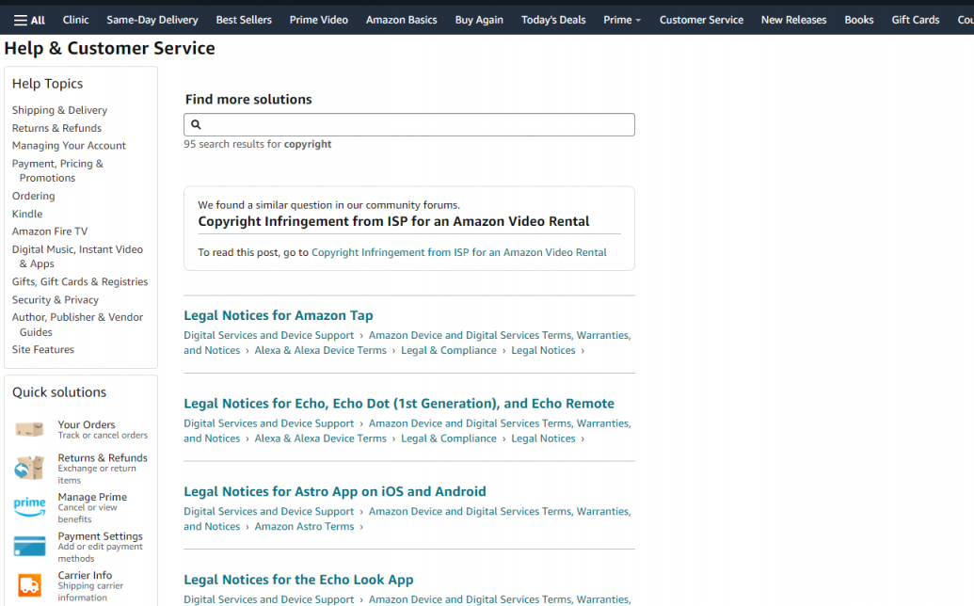
Task: Open Clinic in the top navigation
Action: point(76,20)
